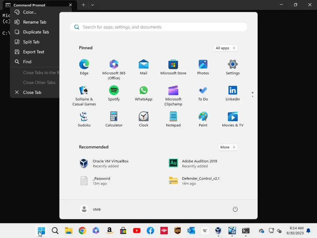317x238 pixels.
Task: Open the VM6 user account menu
Action: point(90,209)
